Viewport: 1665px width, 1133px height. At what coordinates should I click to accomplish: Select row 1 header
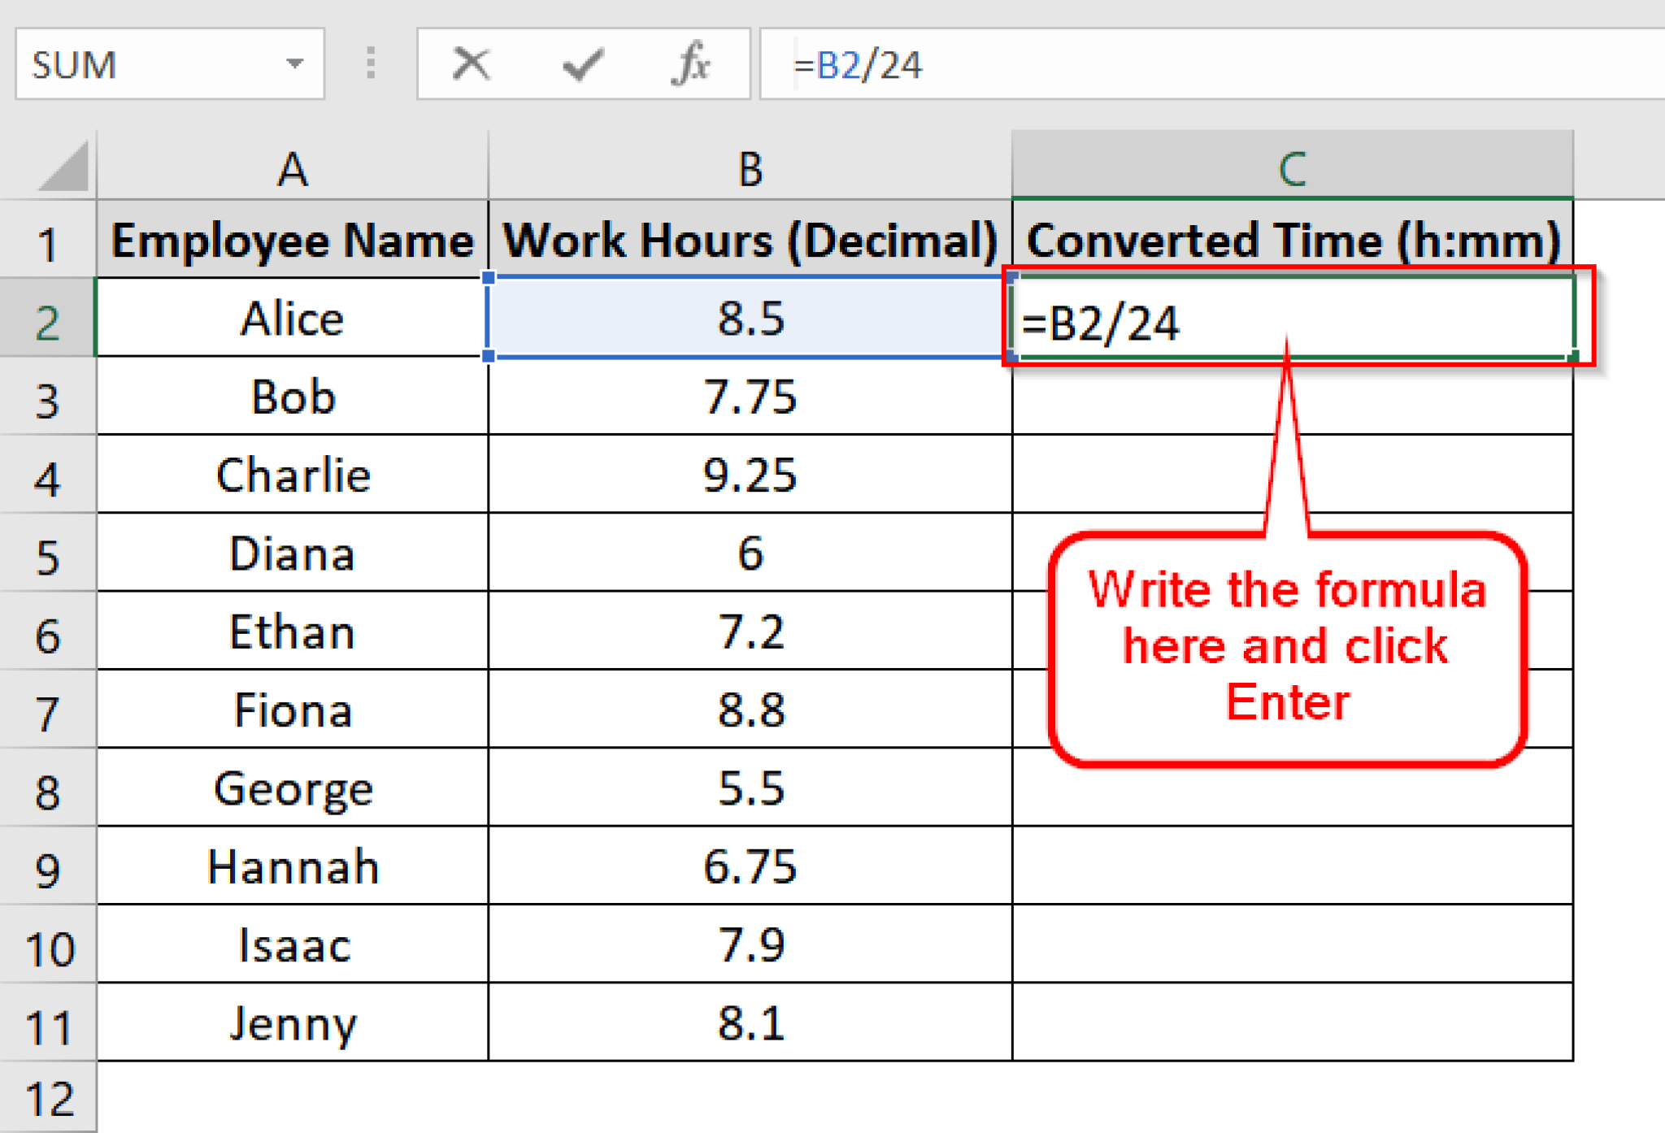pos(47,241)
